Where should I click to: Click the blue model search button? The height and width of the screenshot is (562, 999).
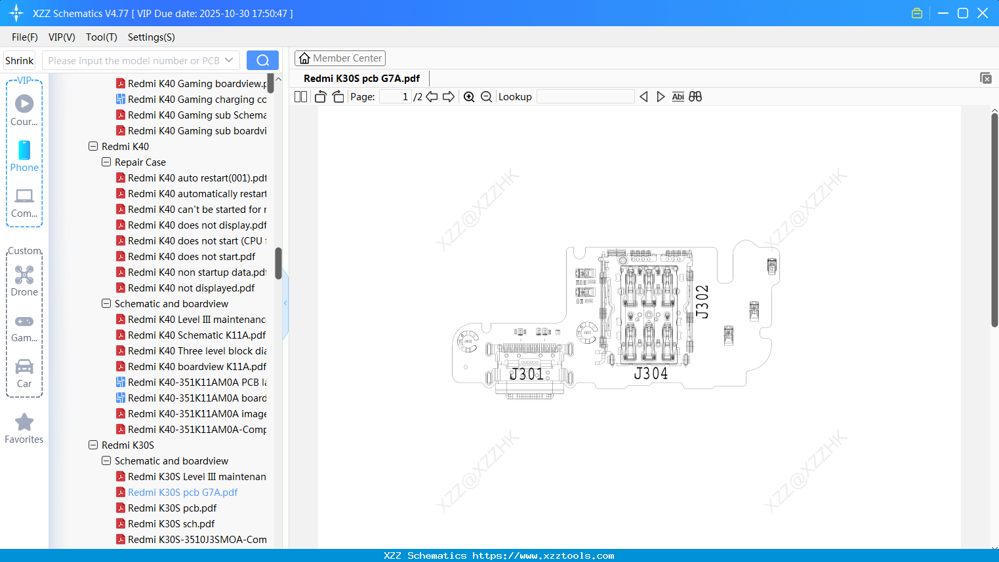[x=262, y=60]
